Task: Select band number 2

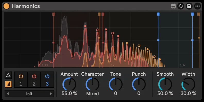Action: [34, 84]
